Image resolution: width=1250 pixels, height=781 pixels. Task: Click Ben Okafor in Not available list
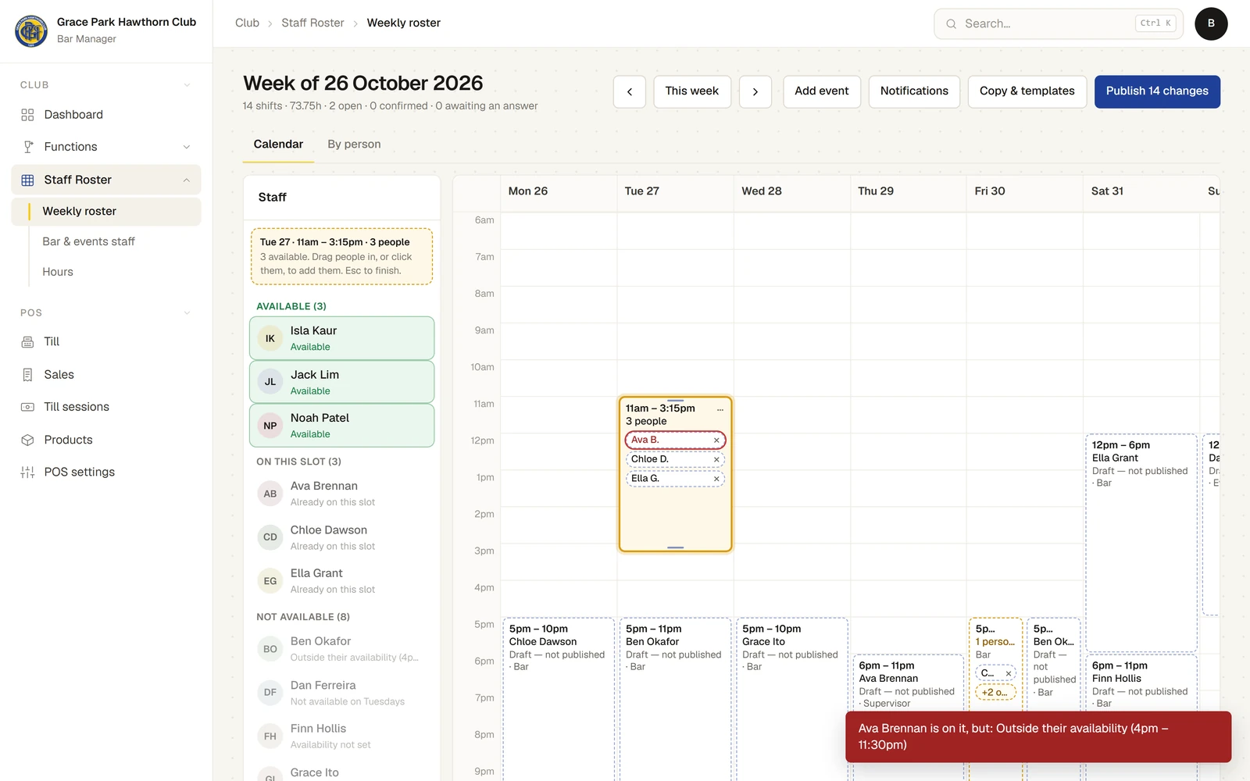(x=341, y=649)
